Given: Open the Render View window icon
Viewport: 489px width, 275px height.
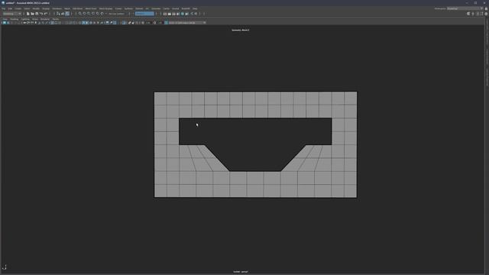Looking at the screenshot, I should [165, 14].
